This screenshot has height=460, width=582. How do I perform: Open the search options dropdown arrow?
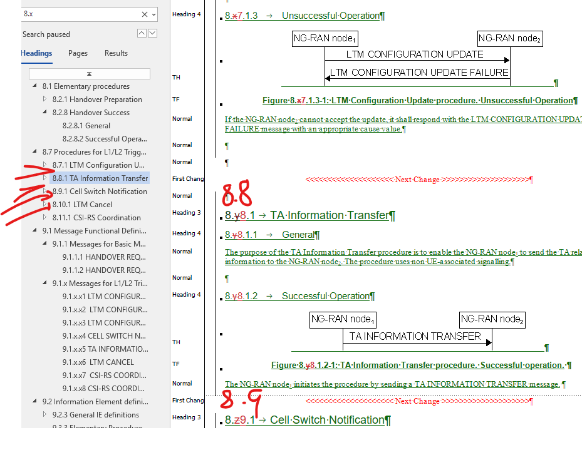154,14
